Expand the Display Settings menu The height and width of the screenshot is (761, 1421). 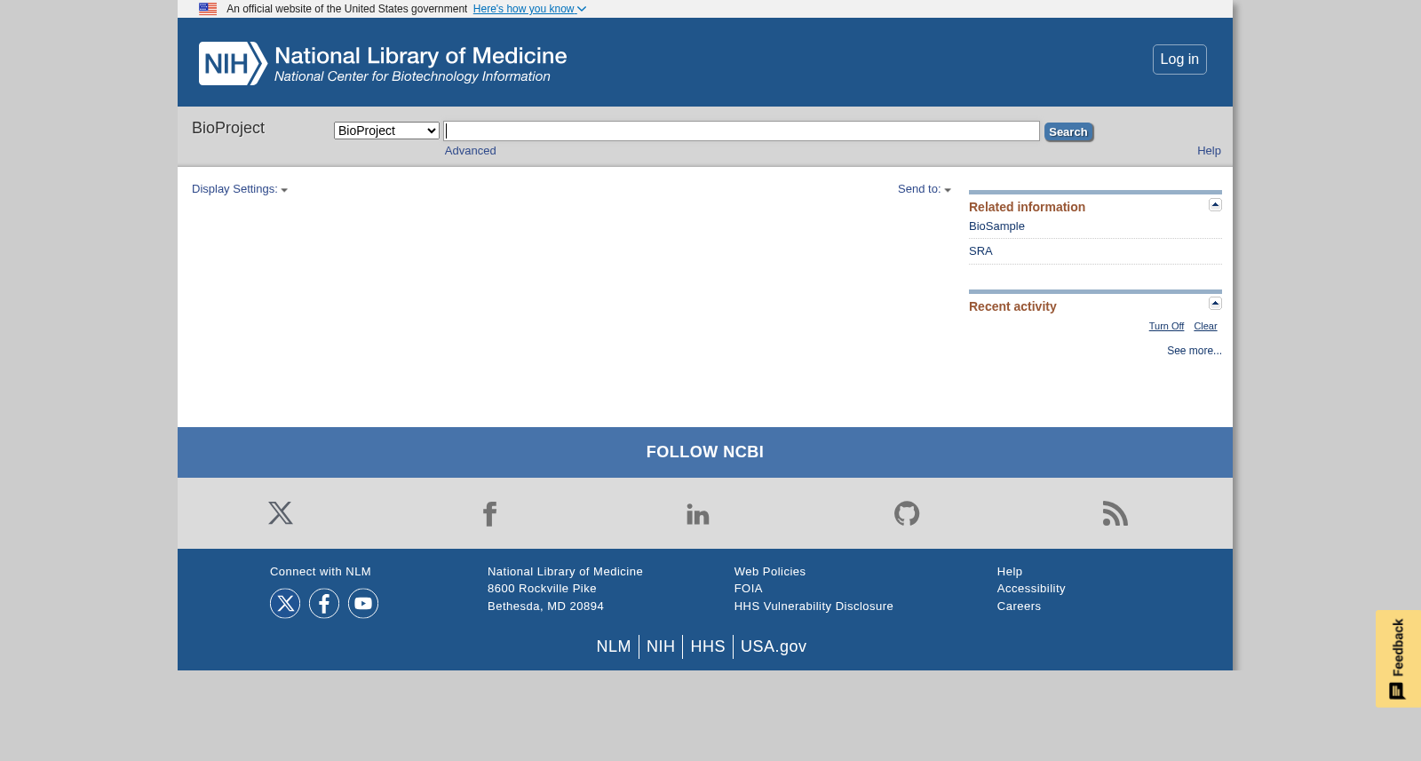coord(240,189)
